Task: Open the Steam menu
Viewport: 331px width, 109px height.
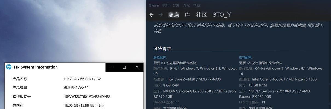Action: click(154, 5)
